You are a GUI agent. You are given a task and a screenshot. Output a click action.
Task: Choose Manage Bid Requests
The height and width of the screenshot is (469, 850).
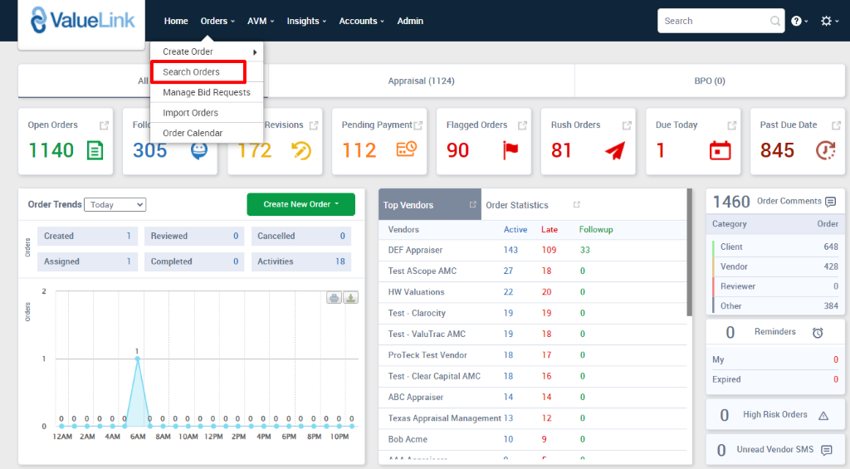point(207,93)
